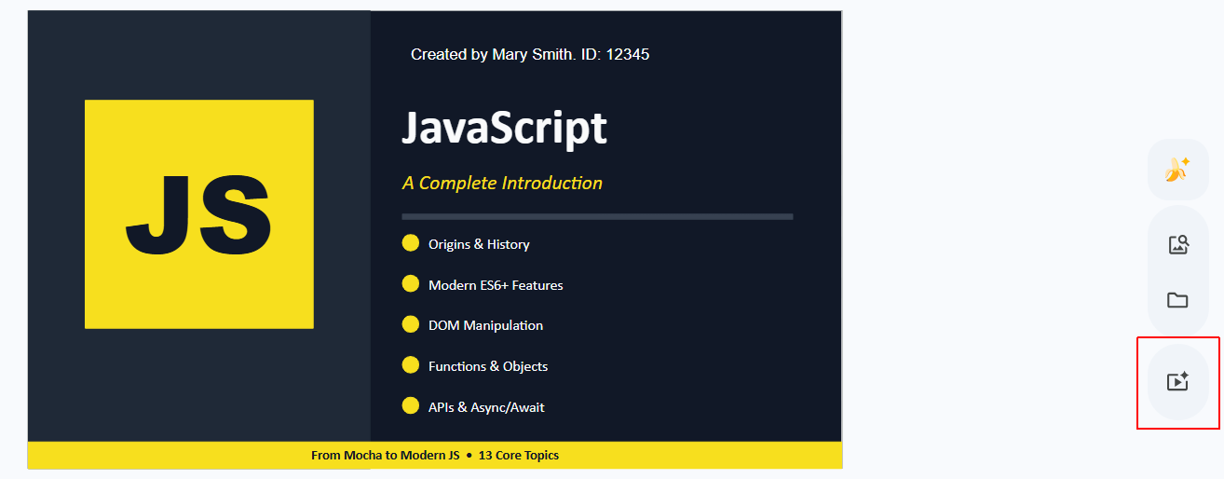Open the image search icon
1224x479 pixels.
pos(1177,245)
